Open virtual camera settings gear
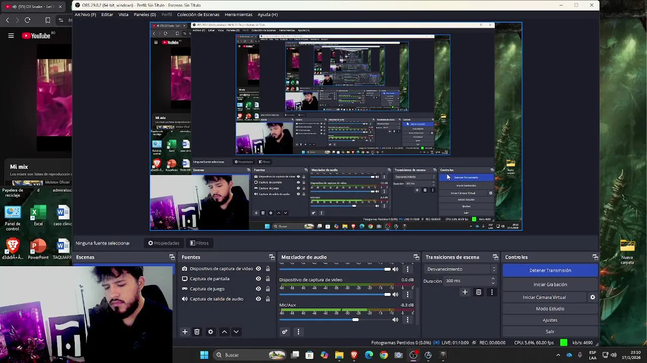 pos(592,297)
